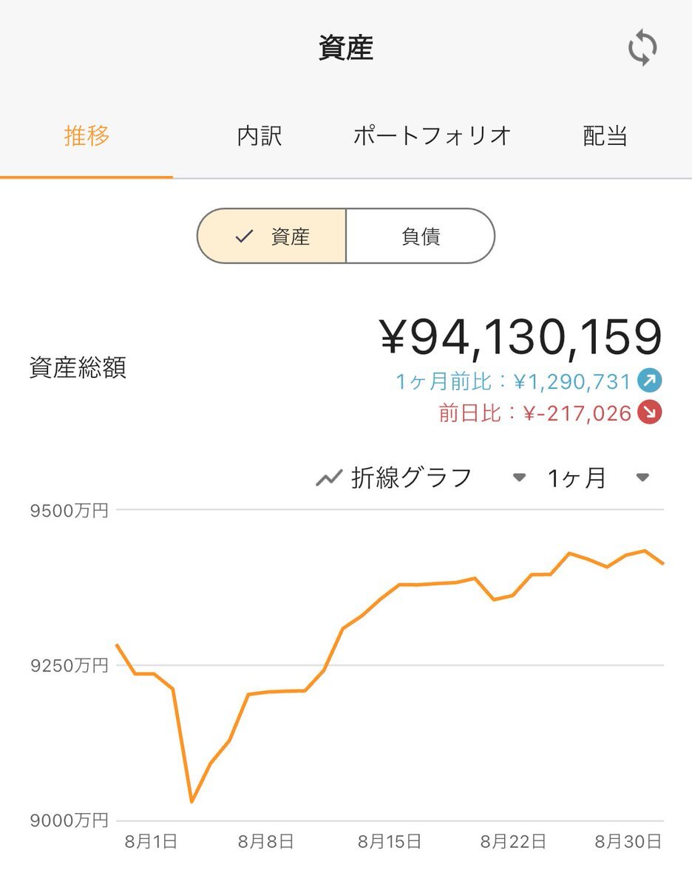This screenshot has width=692, height=887.
Task: Tap the red down-arrow daily change icon
Action: 650,412
